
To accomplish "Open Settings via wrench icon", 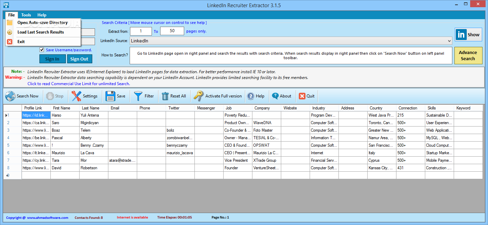I will coord(76,96).
